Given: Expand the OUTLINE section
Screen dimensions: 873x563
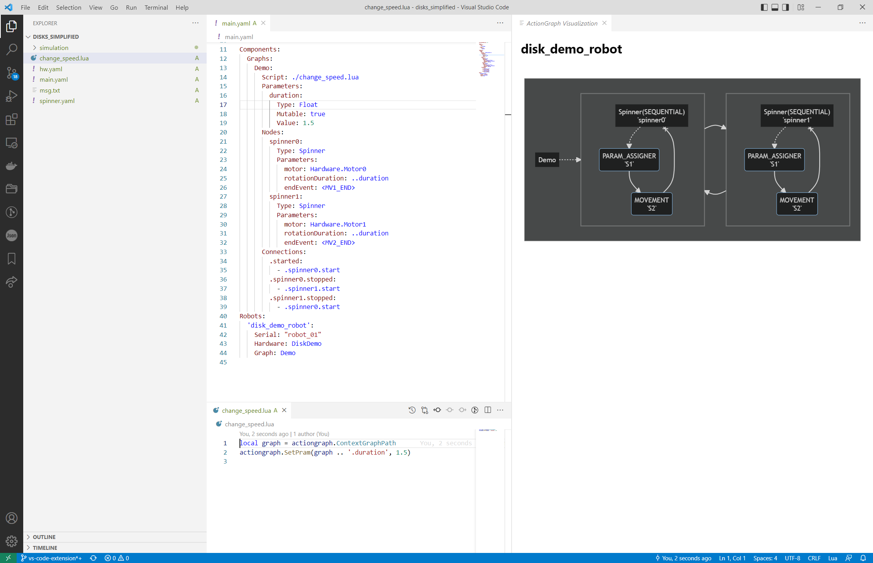Looking at the screenshot, I should [44, 537].
